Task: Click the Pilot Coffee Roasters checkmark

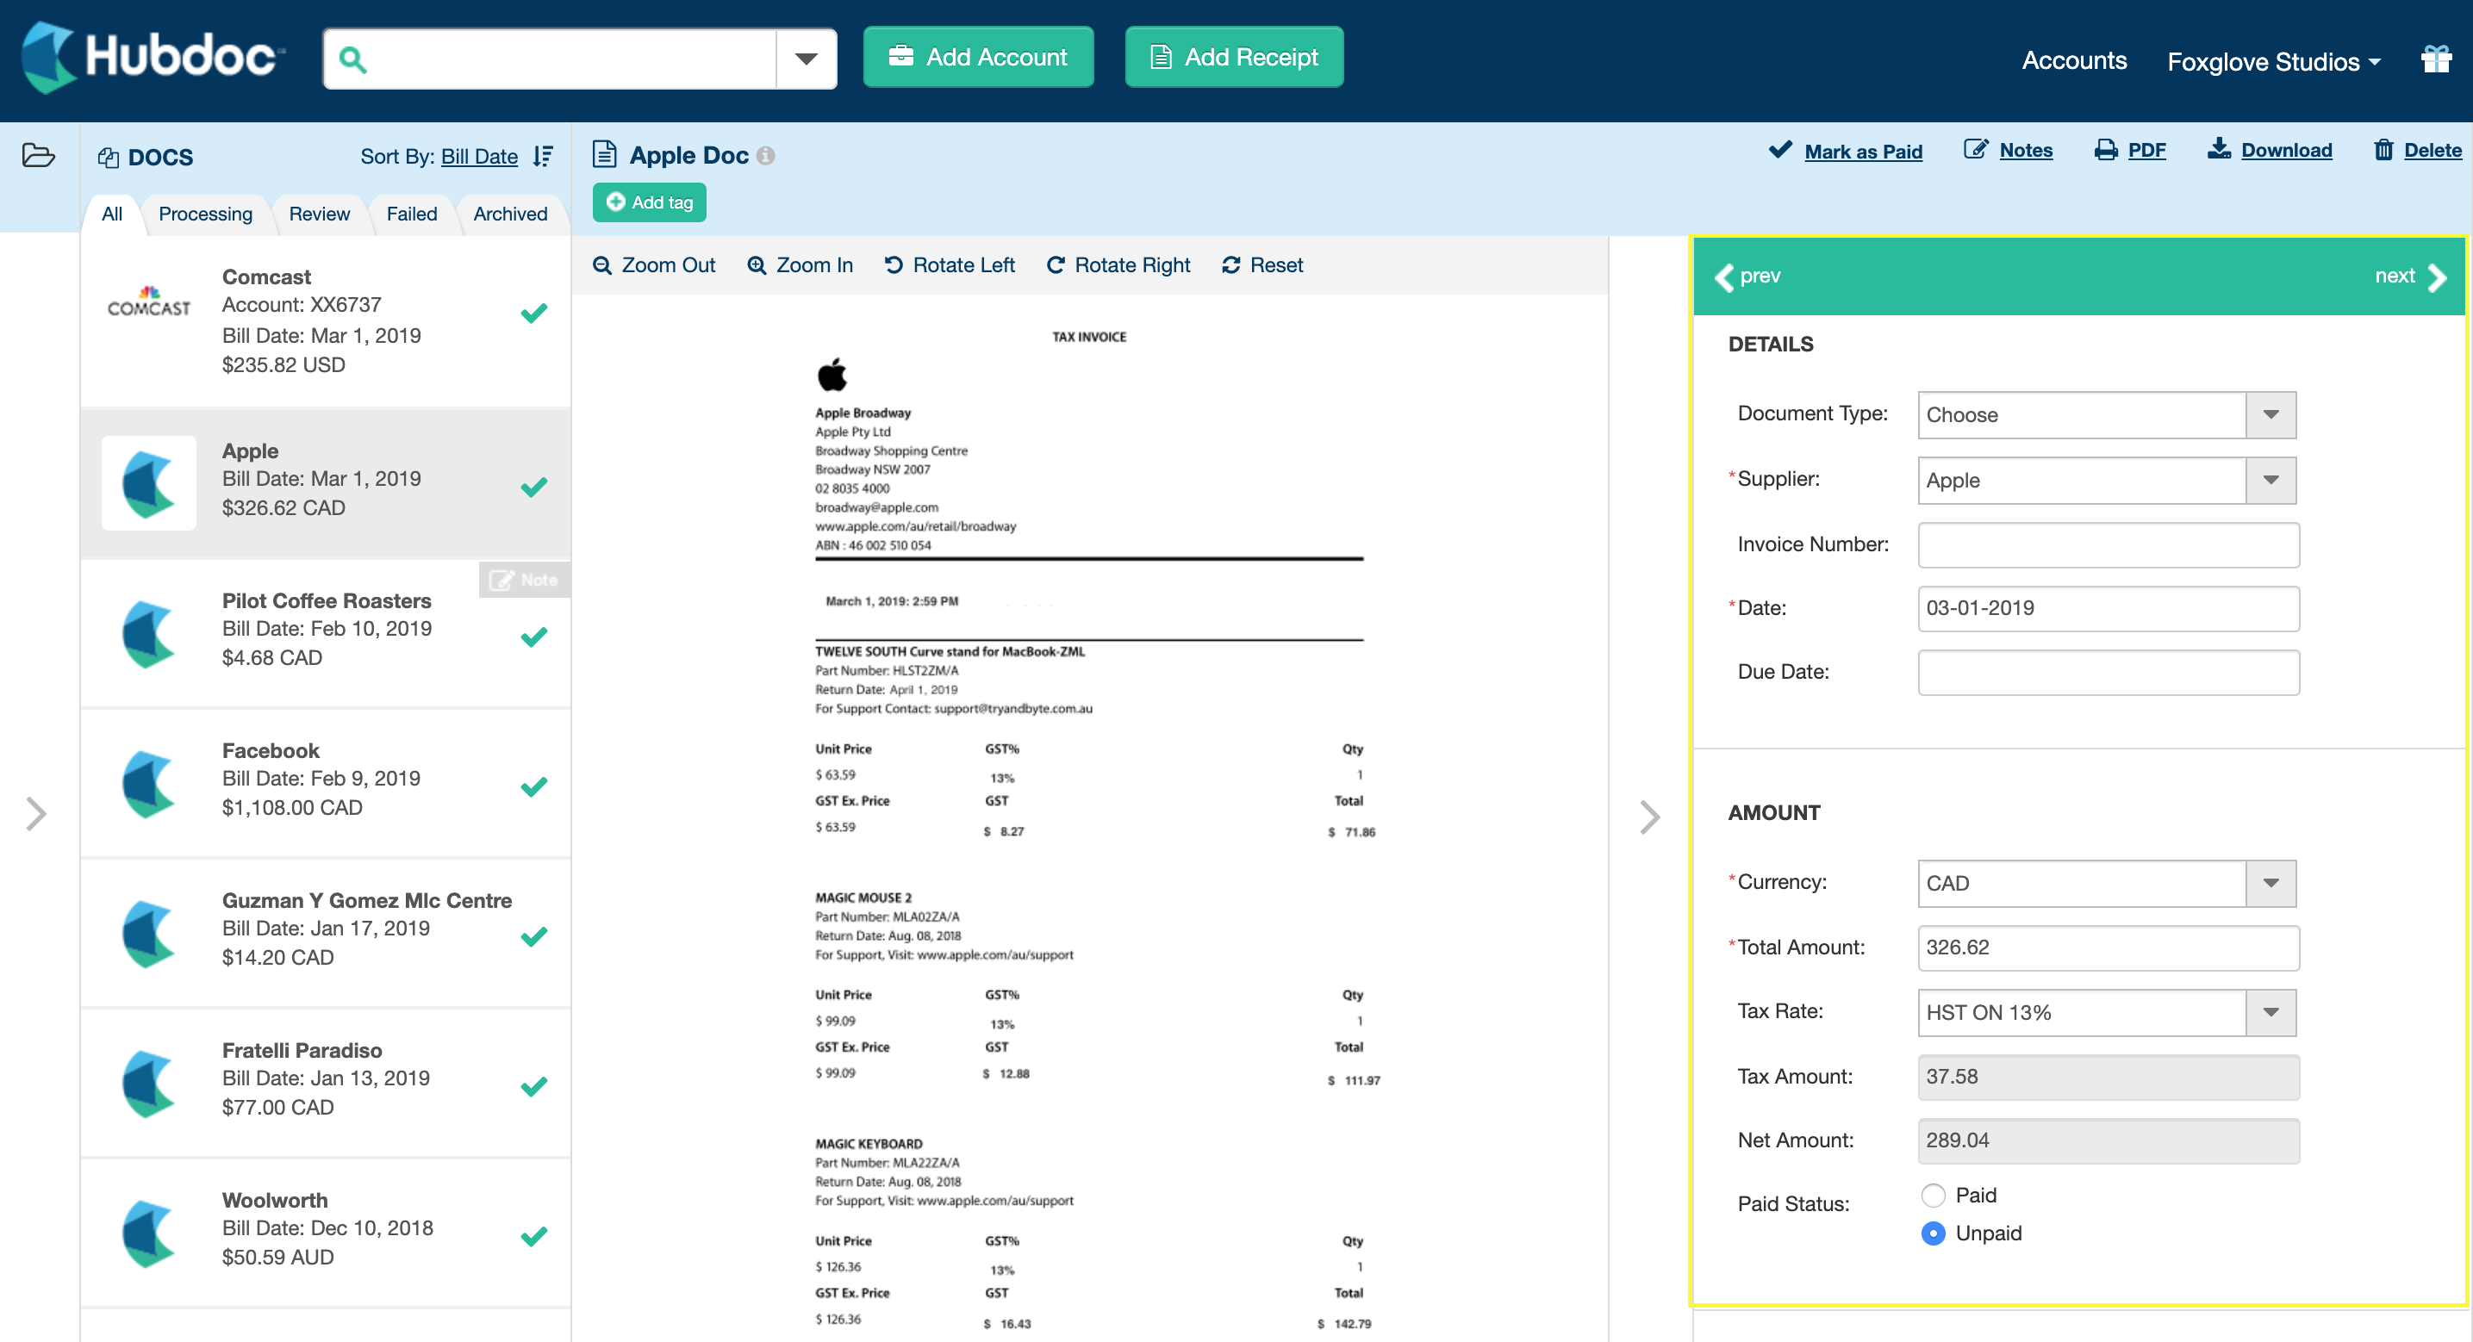Action: (533, 637)
